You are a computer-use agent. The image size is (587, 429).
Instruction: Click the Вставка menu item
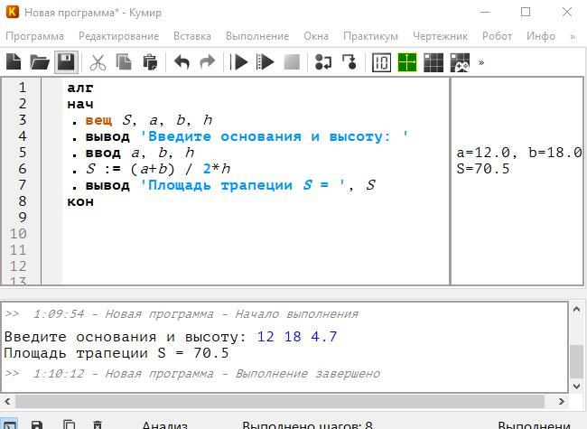tap(191, 36)
